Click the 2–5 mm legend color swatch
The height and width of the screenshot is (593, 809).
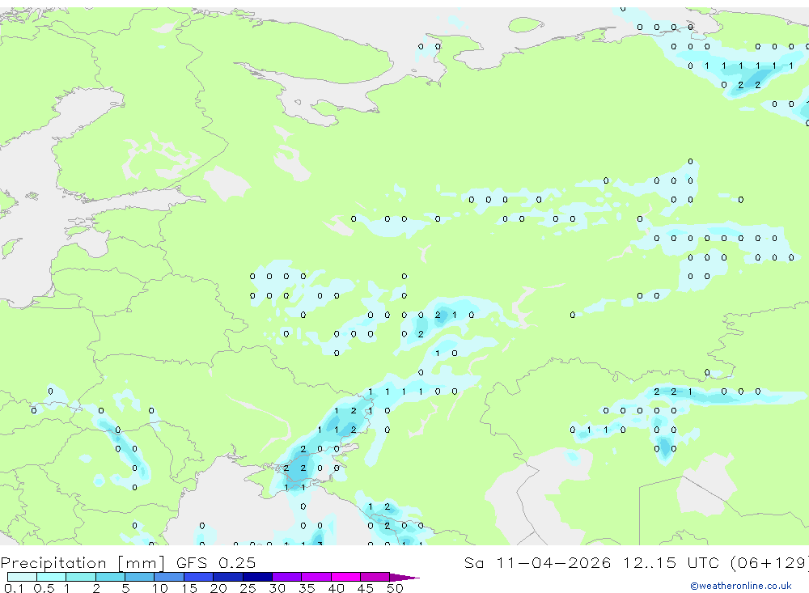tap(110, 577)
